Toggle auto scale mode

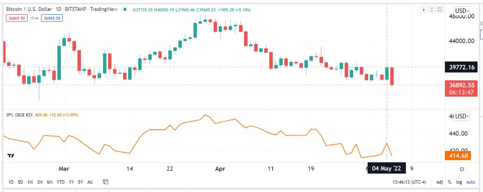pos(471,182)
